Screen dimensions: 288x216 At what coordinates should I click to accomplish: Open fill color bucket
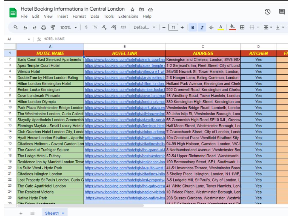click(x=232, y=27)
